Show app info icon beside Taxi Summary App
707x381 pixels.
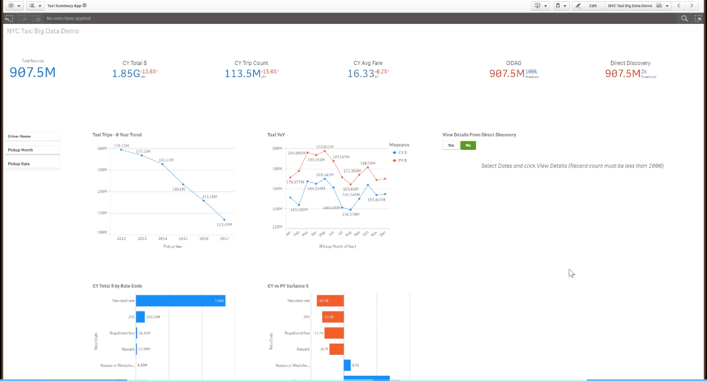tap(85, 5)
